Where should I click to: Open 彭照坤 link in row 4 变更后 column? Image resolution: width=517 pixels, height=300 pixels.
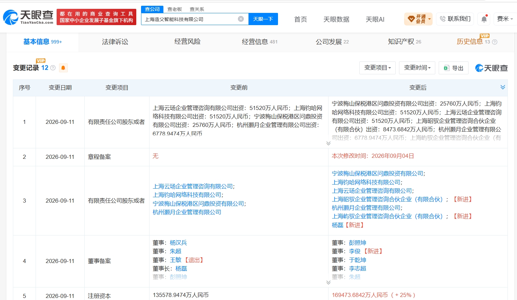coord(357,243)
